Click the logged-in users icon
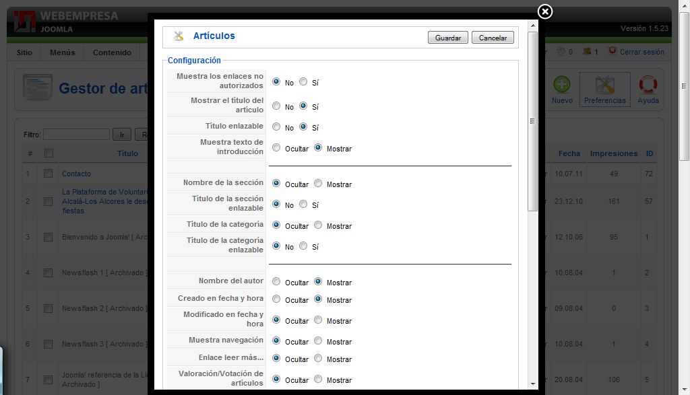690x395 pixels. tap(587, 51)
